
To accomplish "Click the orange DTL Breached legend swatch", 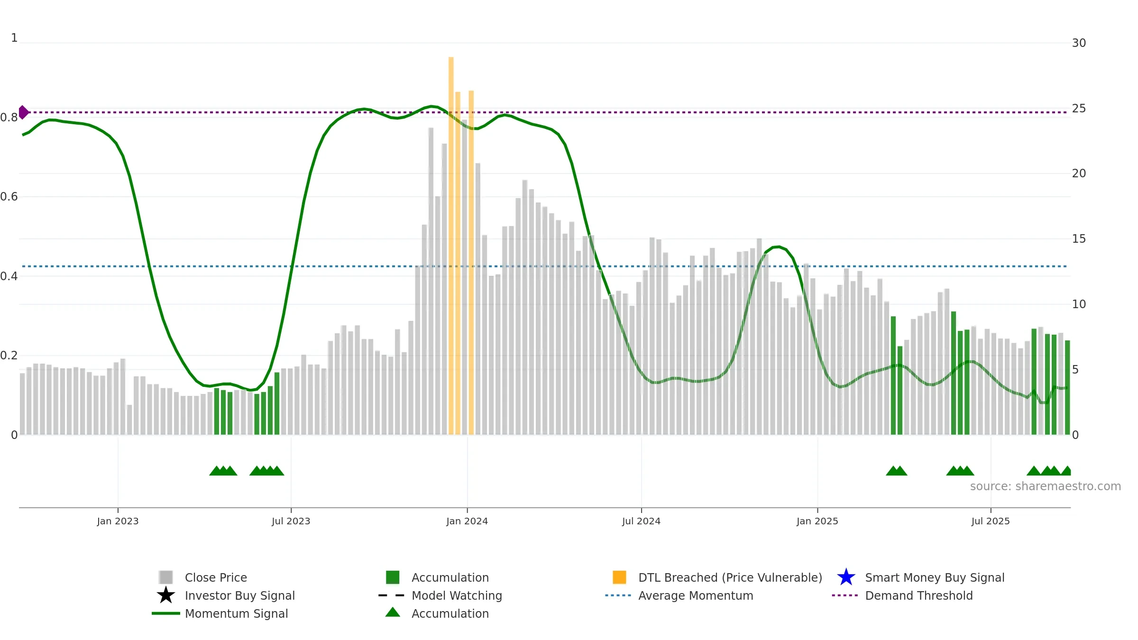I will tap(619, 577).
